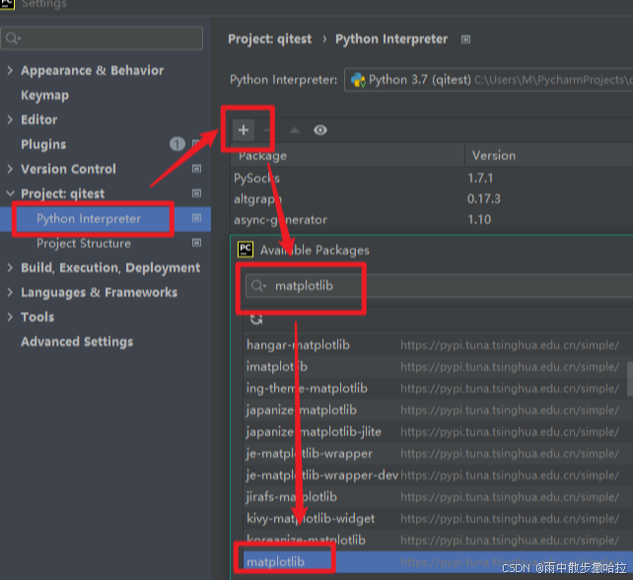Click the update badge next to Plugins
Screen dimensions: 633x580
tap(177, 144)
